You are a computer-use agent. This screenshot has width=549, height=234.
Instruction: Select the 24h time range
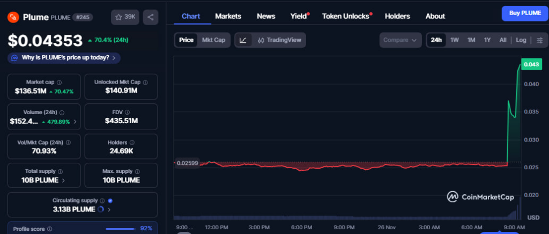436,40
